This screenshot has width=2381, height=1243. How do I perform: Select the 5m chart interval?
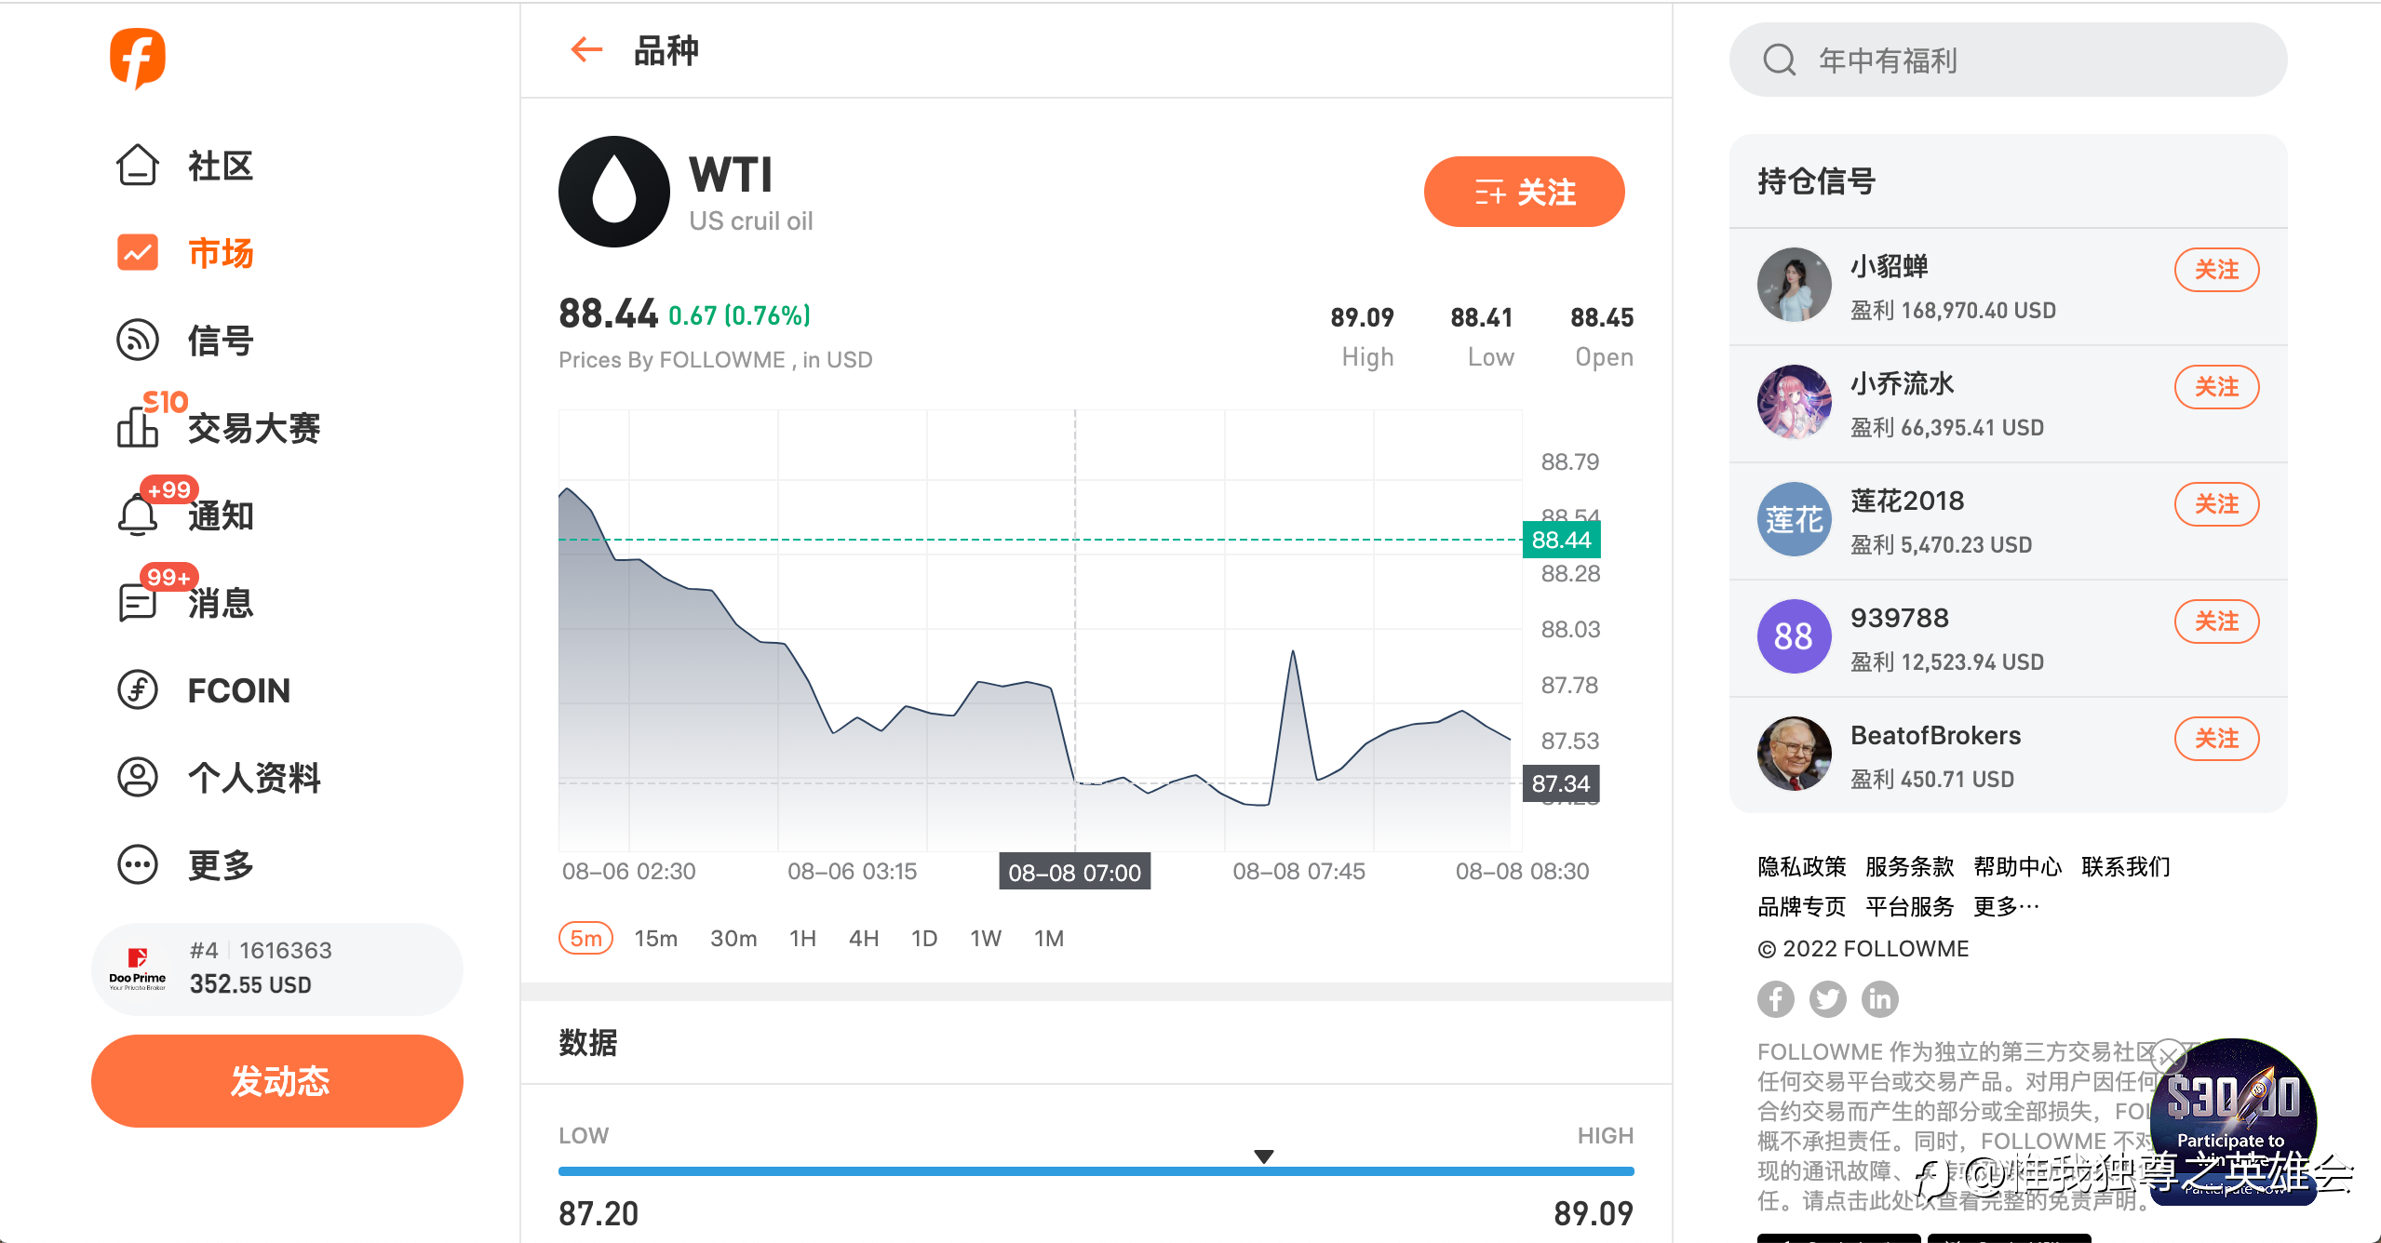(x=585, y=938)
